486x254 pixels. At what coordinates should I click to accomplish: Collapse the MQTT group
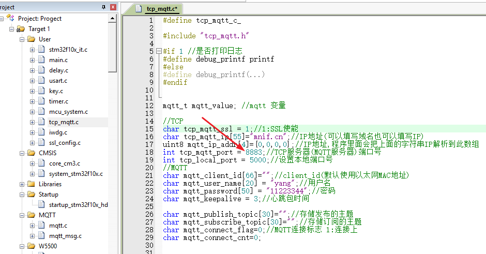coord(22,215)
